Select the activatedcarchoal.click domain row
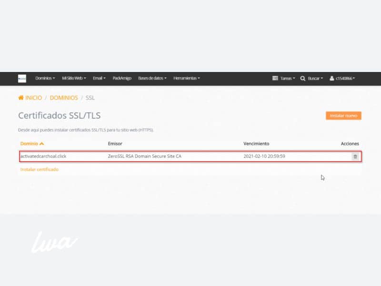 click(x=44, y=156)
